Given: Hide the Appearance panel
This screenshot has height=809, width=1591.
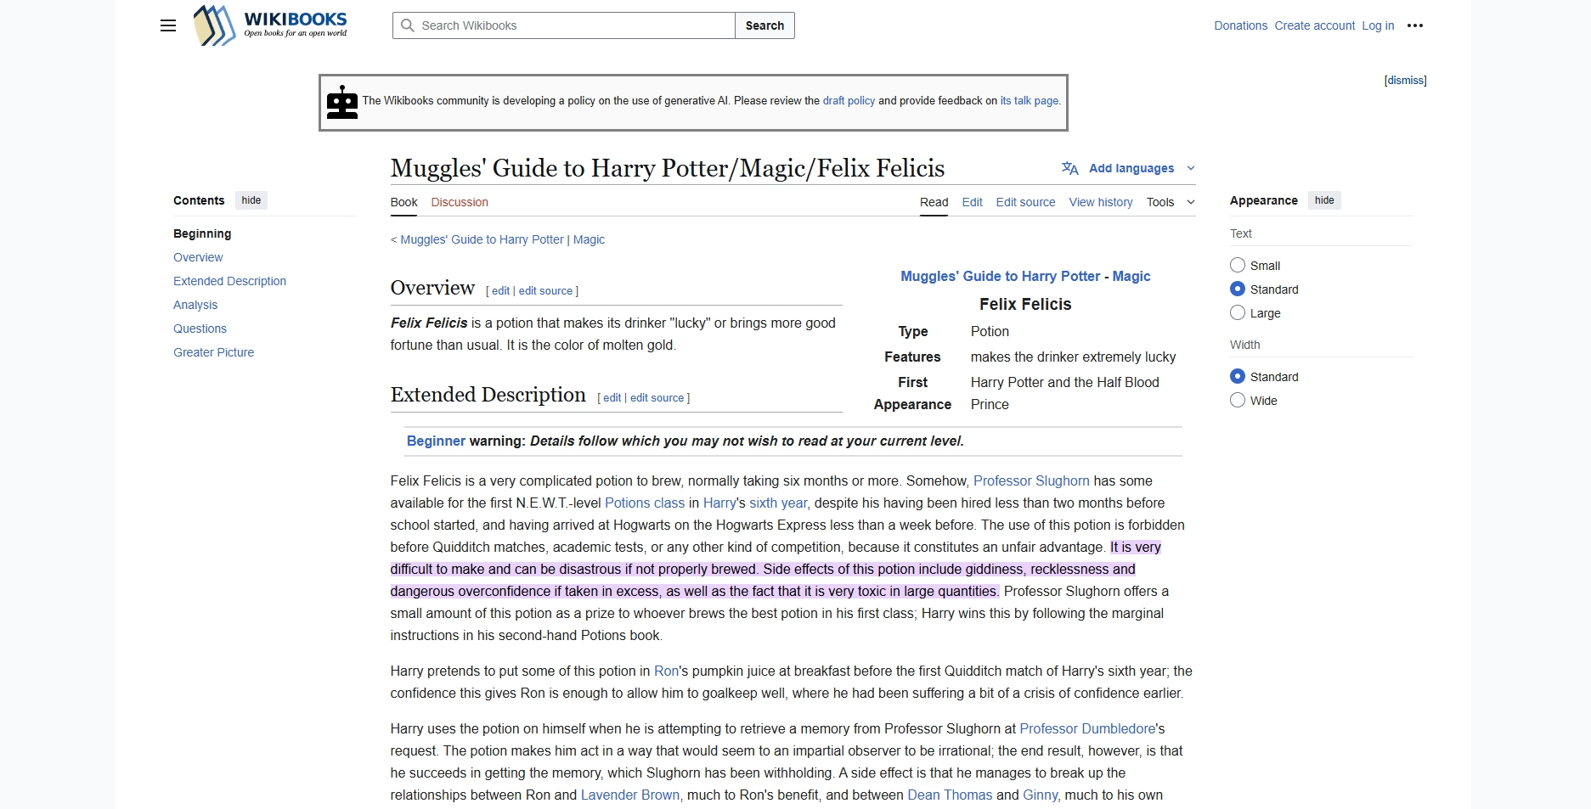Looking at the screenshot, I should 1324,200.
